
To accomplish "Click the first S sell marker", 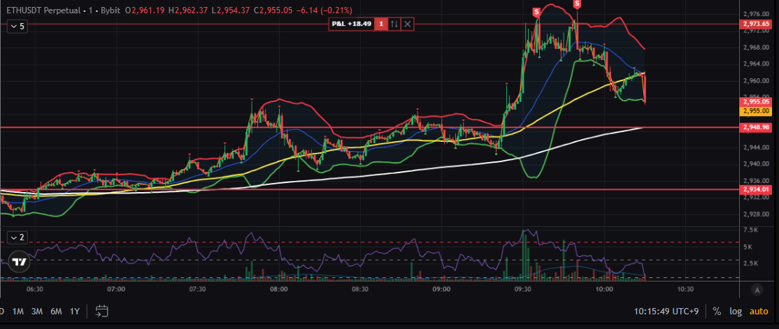I will (536, 12).
